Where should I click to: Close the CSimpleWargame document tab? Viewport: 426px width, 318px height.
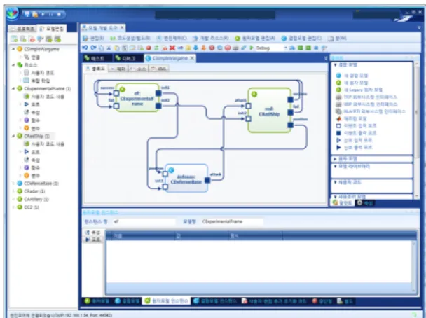[x=192, y=58]
